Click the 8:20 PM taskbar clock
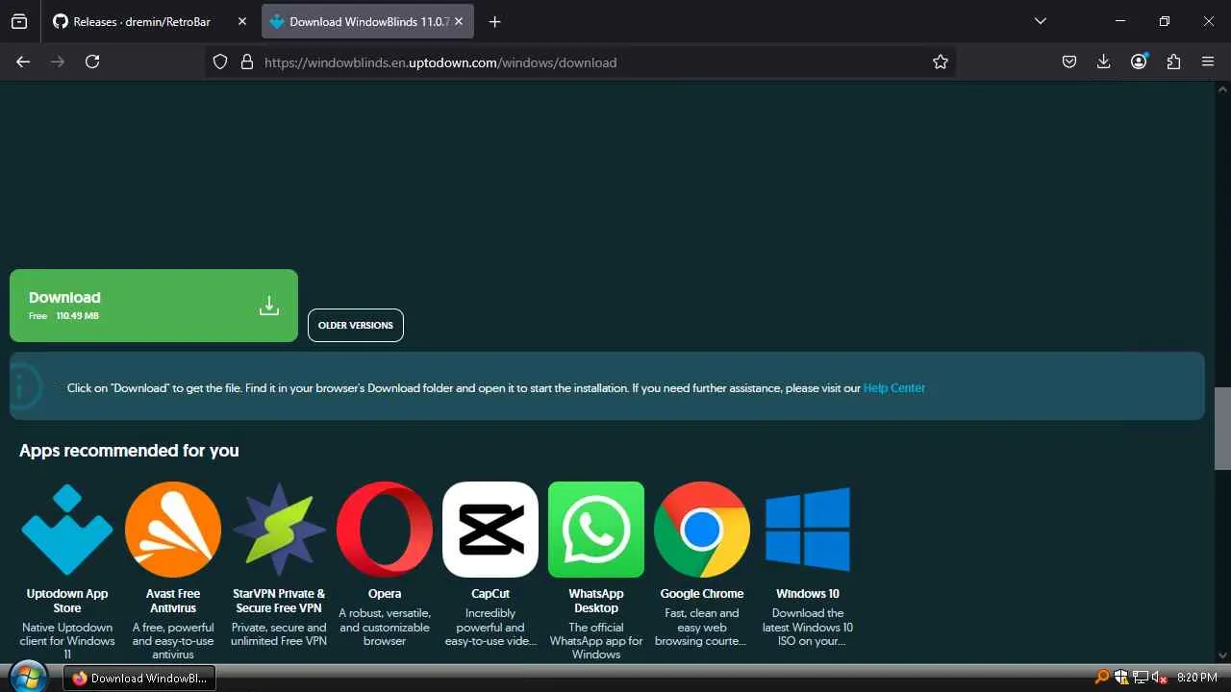Image resolution: width=1231 pixels, height=692 pixels. 1197,678
